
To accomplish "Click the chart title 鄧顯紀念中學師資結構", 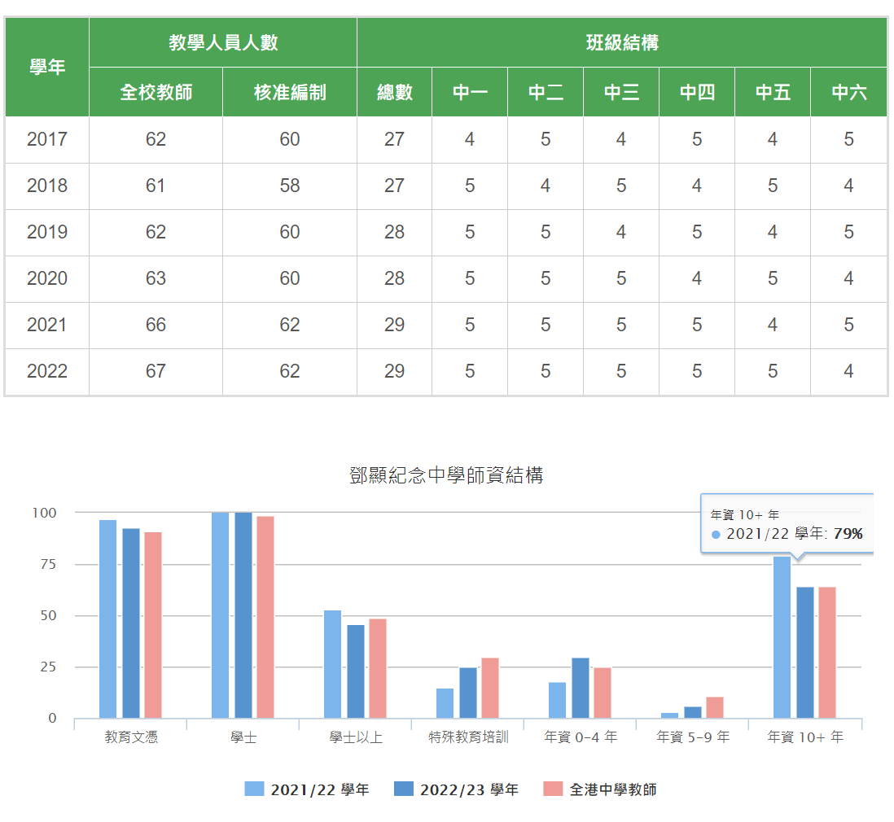I will [446, 475].
